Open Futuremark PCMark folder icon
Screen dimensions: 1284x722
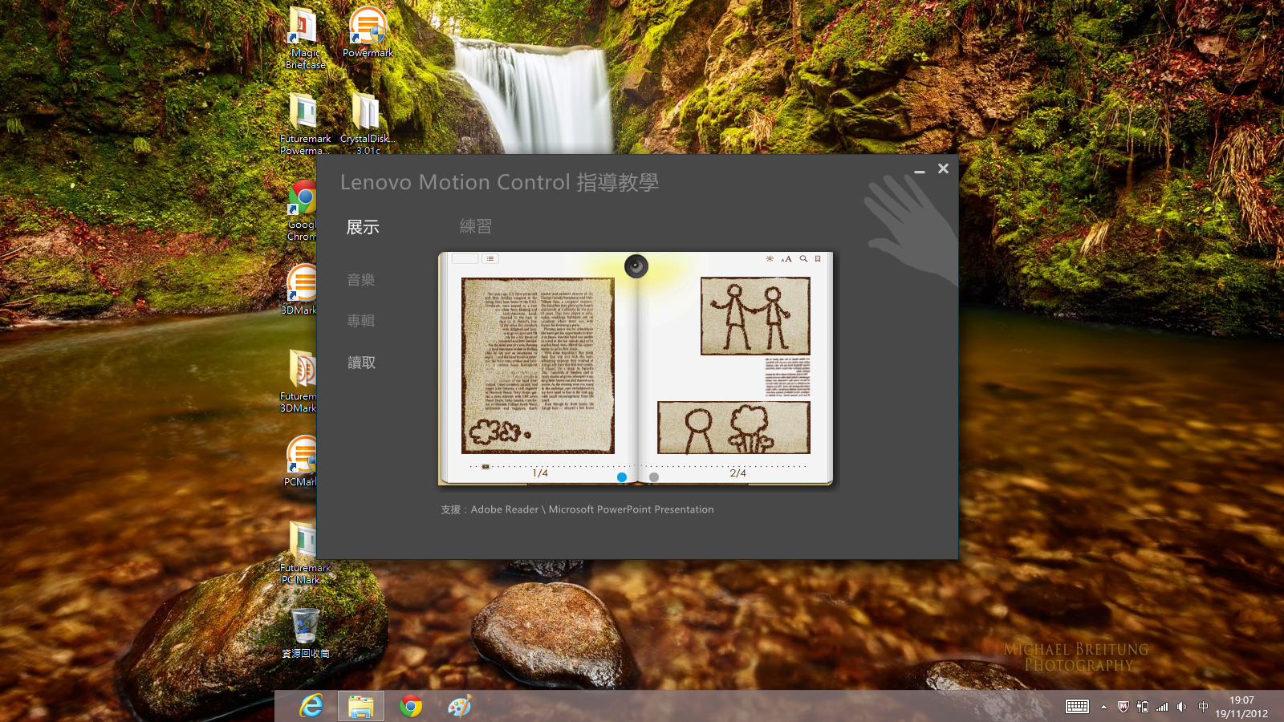click(305, 552)
